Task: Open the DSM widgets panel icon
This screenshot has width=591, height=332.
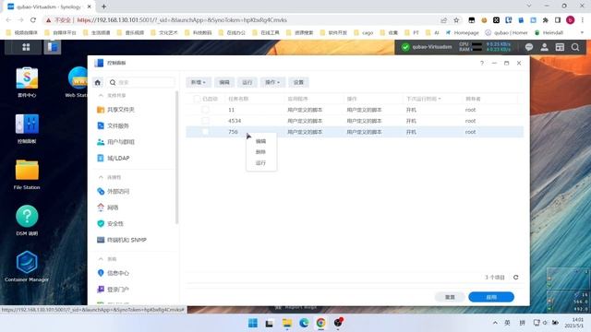Action: 560,47
